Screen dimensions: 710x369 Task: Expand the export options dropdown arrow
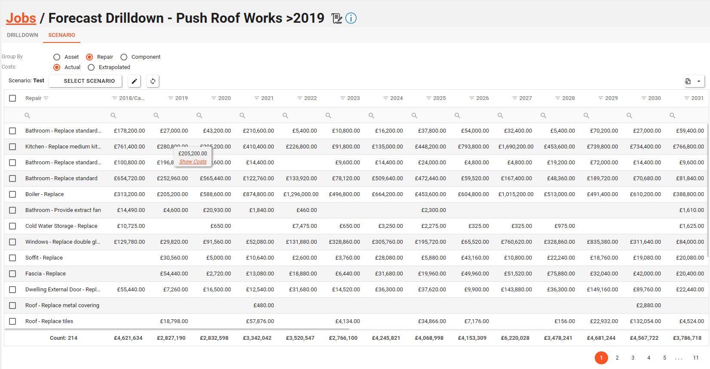(699, 81)
